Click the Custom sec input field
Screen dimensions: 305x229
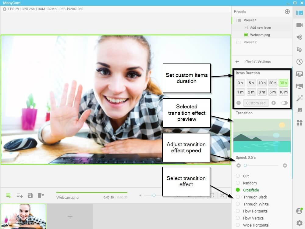(x=256, y=103)
